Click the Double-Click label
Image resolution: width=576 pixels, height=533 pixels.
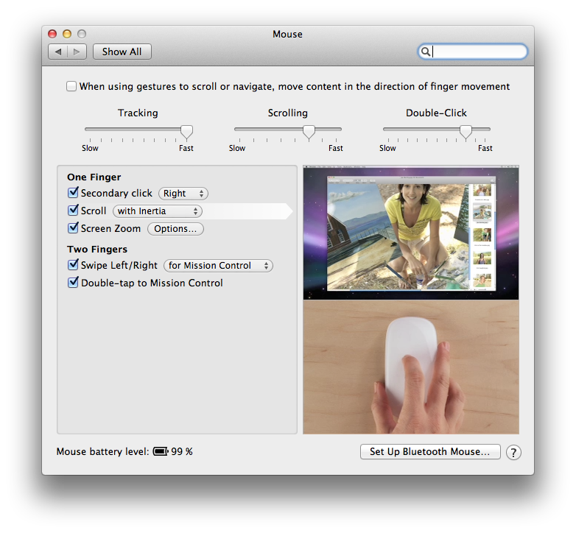click(436, 113)
